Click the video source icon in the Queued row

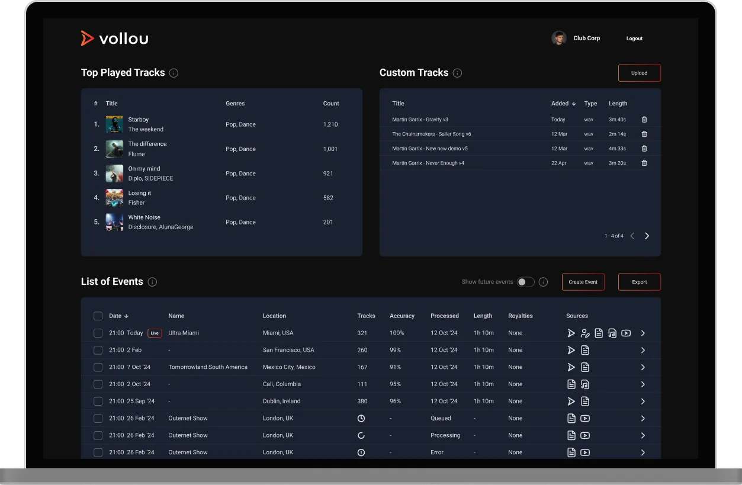(x=585, y=419)
